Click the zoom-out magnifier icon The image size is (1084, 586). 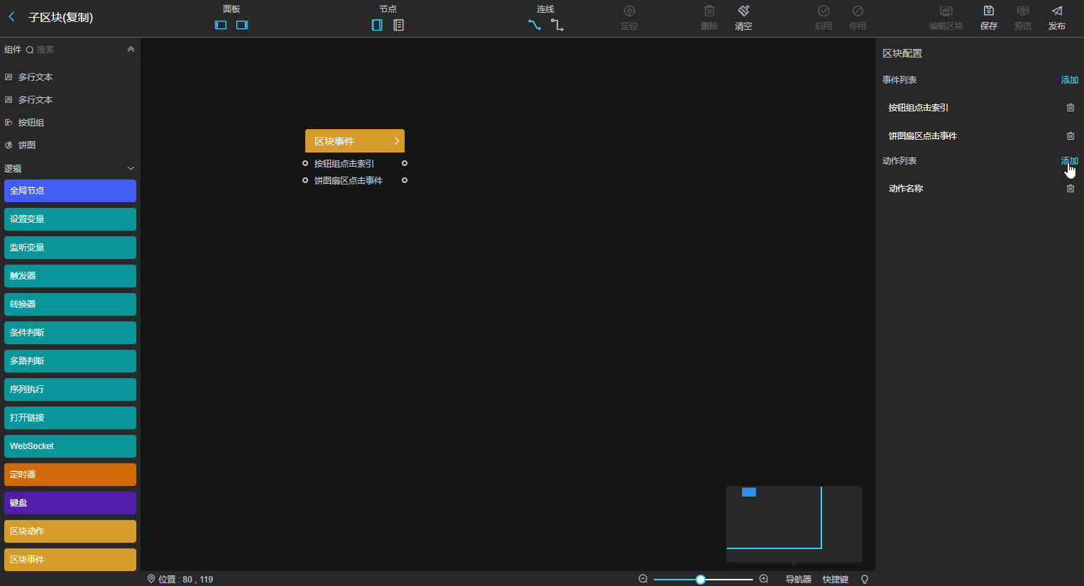coord(643,579)
